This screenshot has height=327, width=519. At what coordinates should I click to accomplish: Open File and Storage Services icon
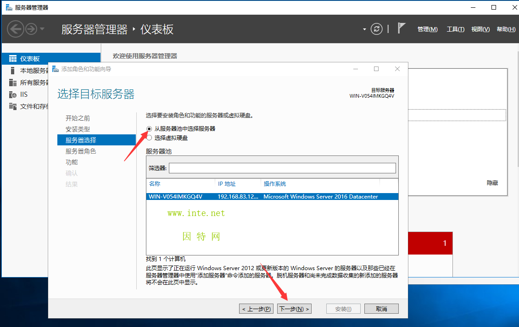pyautogui.click(x=12, y=106)
